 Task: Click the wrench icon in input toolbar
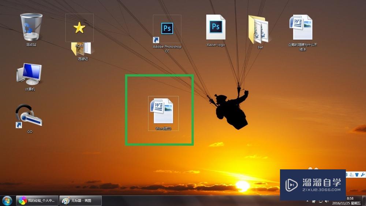tap(363, 174)
